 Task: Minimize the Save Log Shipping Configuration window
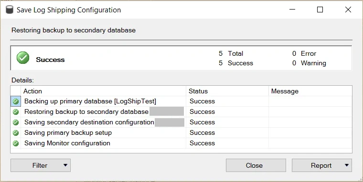[x=292, y=10]
